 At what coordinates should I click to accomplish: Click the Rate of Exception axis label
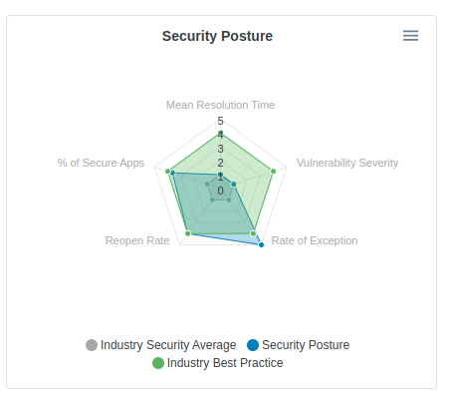tap(315, 240)
